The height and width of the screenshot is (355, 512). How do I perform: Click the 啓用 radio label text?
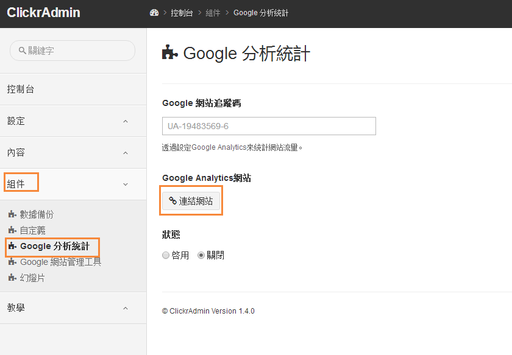pyautogui.click(x=180, y=255)
